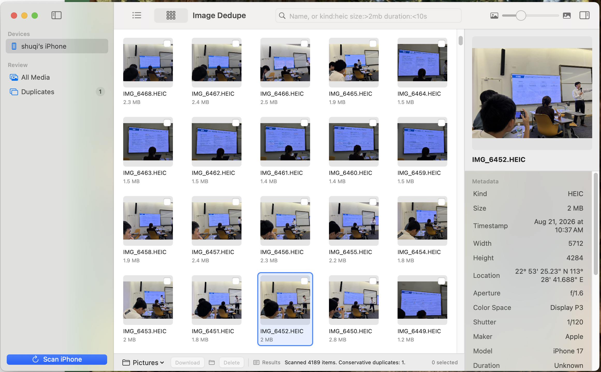Image resolution: width=601 pixels, height=372 pixels.
Task: Switch to grid view
Action: 171,16
